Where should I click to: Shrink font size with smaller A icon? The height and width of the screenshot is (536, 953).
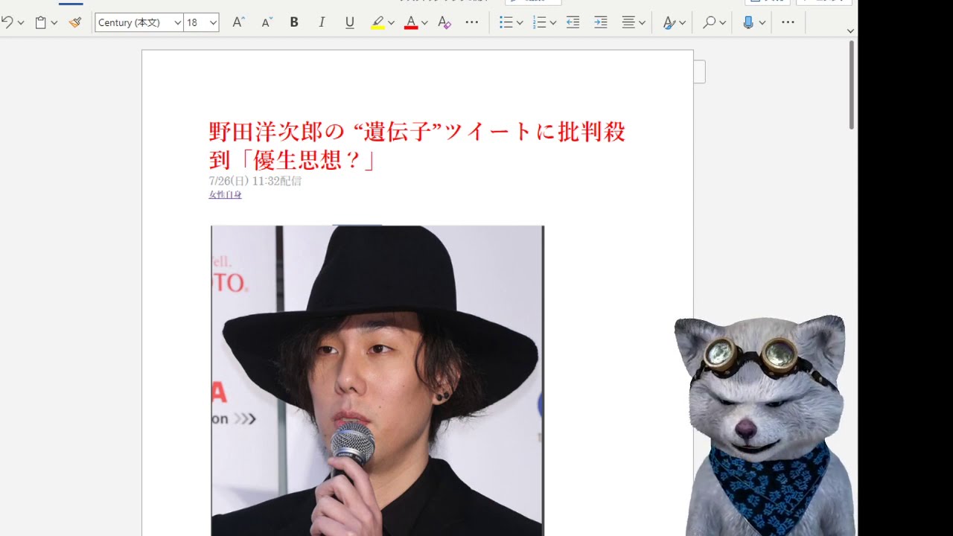click(x=267, y=22)
